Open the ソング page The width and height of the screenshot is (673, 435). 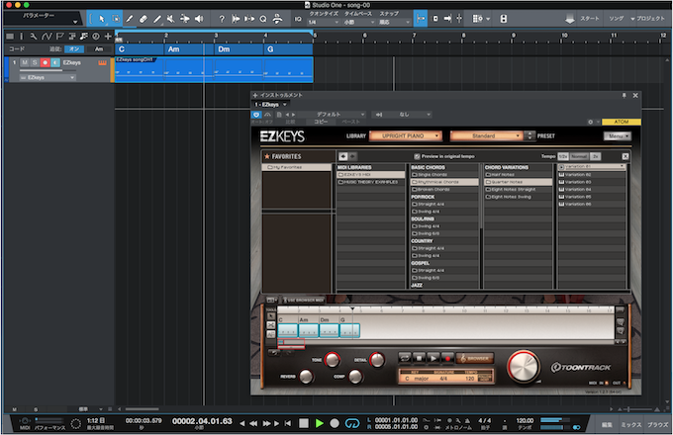pyautogui.click(x=616, y=19)
